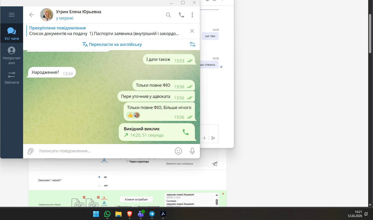The width and height of the screenshot is (373, 220).
Task: Open Змінити folders editor
Action: pyautogui.click(x=12, y=78)
